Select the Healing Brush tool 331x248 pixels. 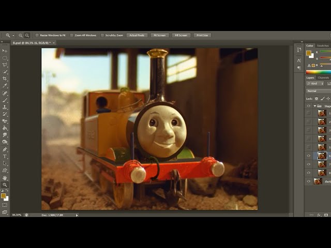pos(5,93)
